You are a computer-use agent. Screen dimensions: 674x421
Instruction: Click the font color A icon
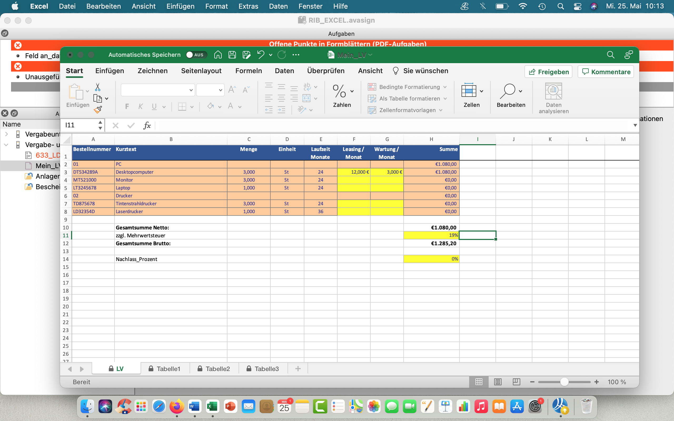(x=231, y=106)
